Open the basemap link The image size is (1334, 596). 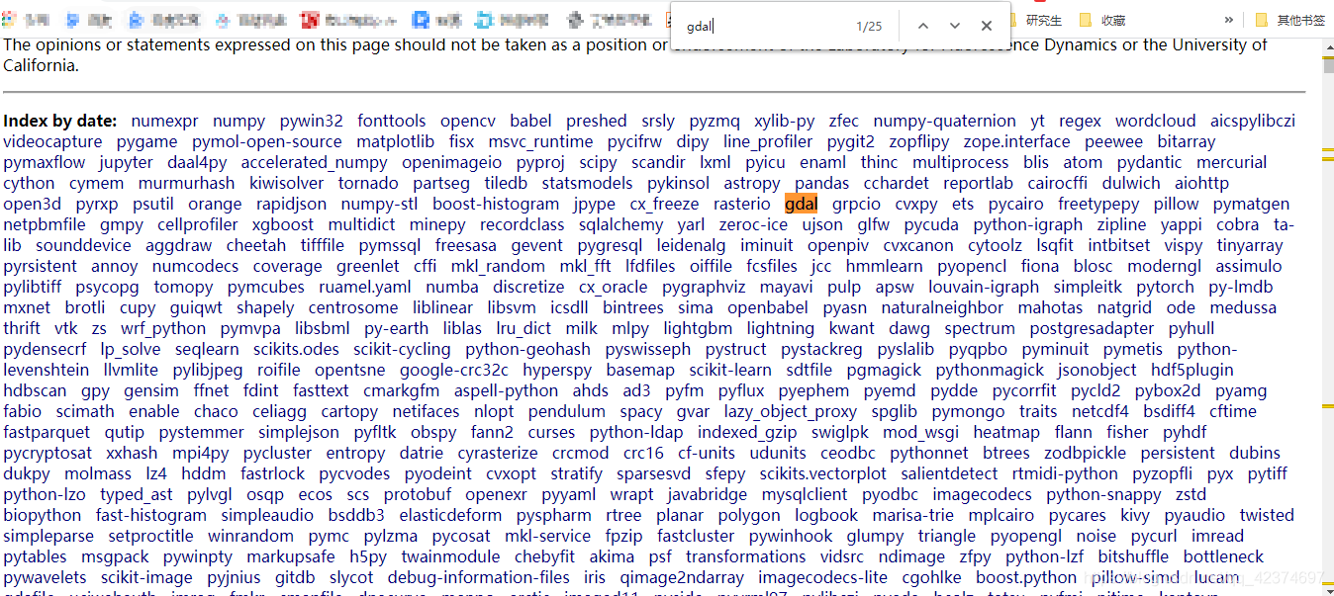[640, 370]
